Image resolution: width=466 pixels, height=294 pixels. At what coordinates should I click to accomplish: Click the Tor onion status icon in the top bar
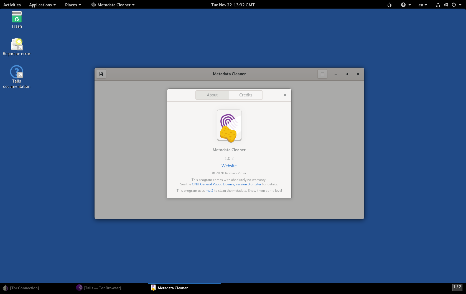389,5
